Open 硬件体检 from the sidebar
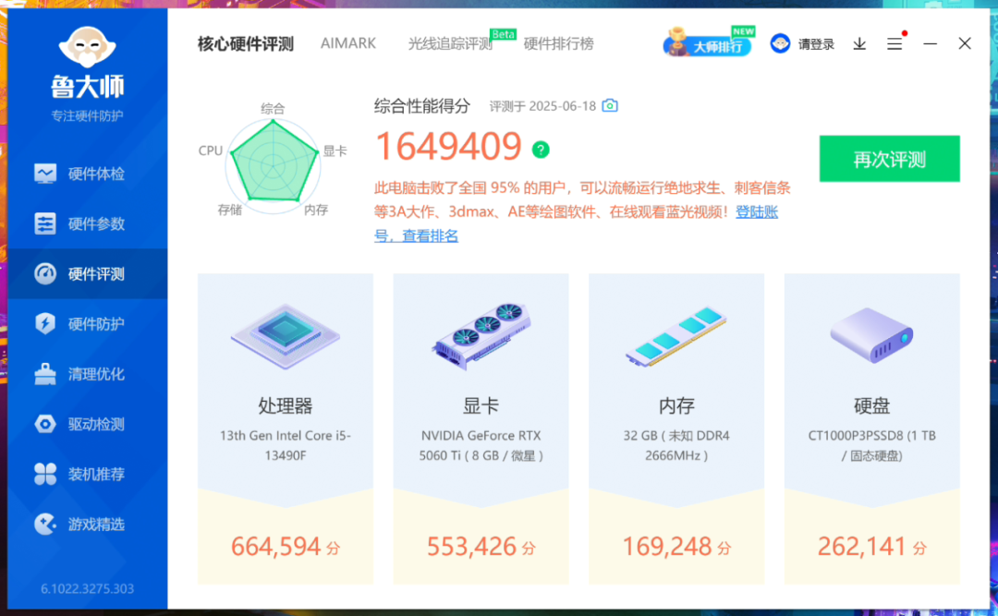The image size is (998, 616). tap(87, 174)
